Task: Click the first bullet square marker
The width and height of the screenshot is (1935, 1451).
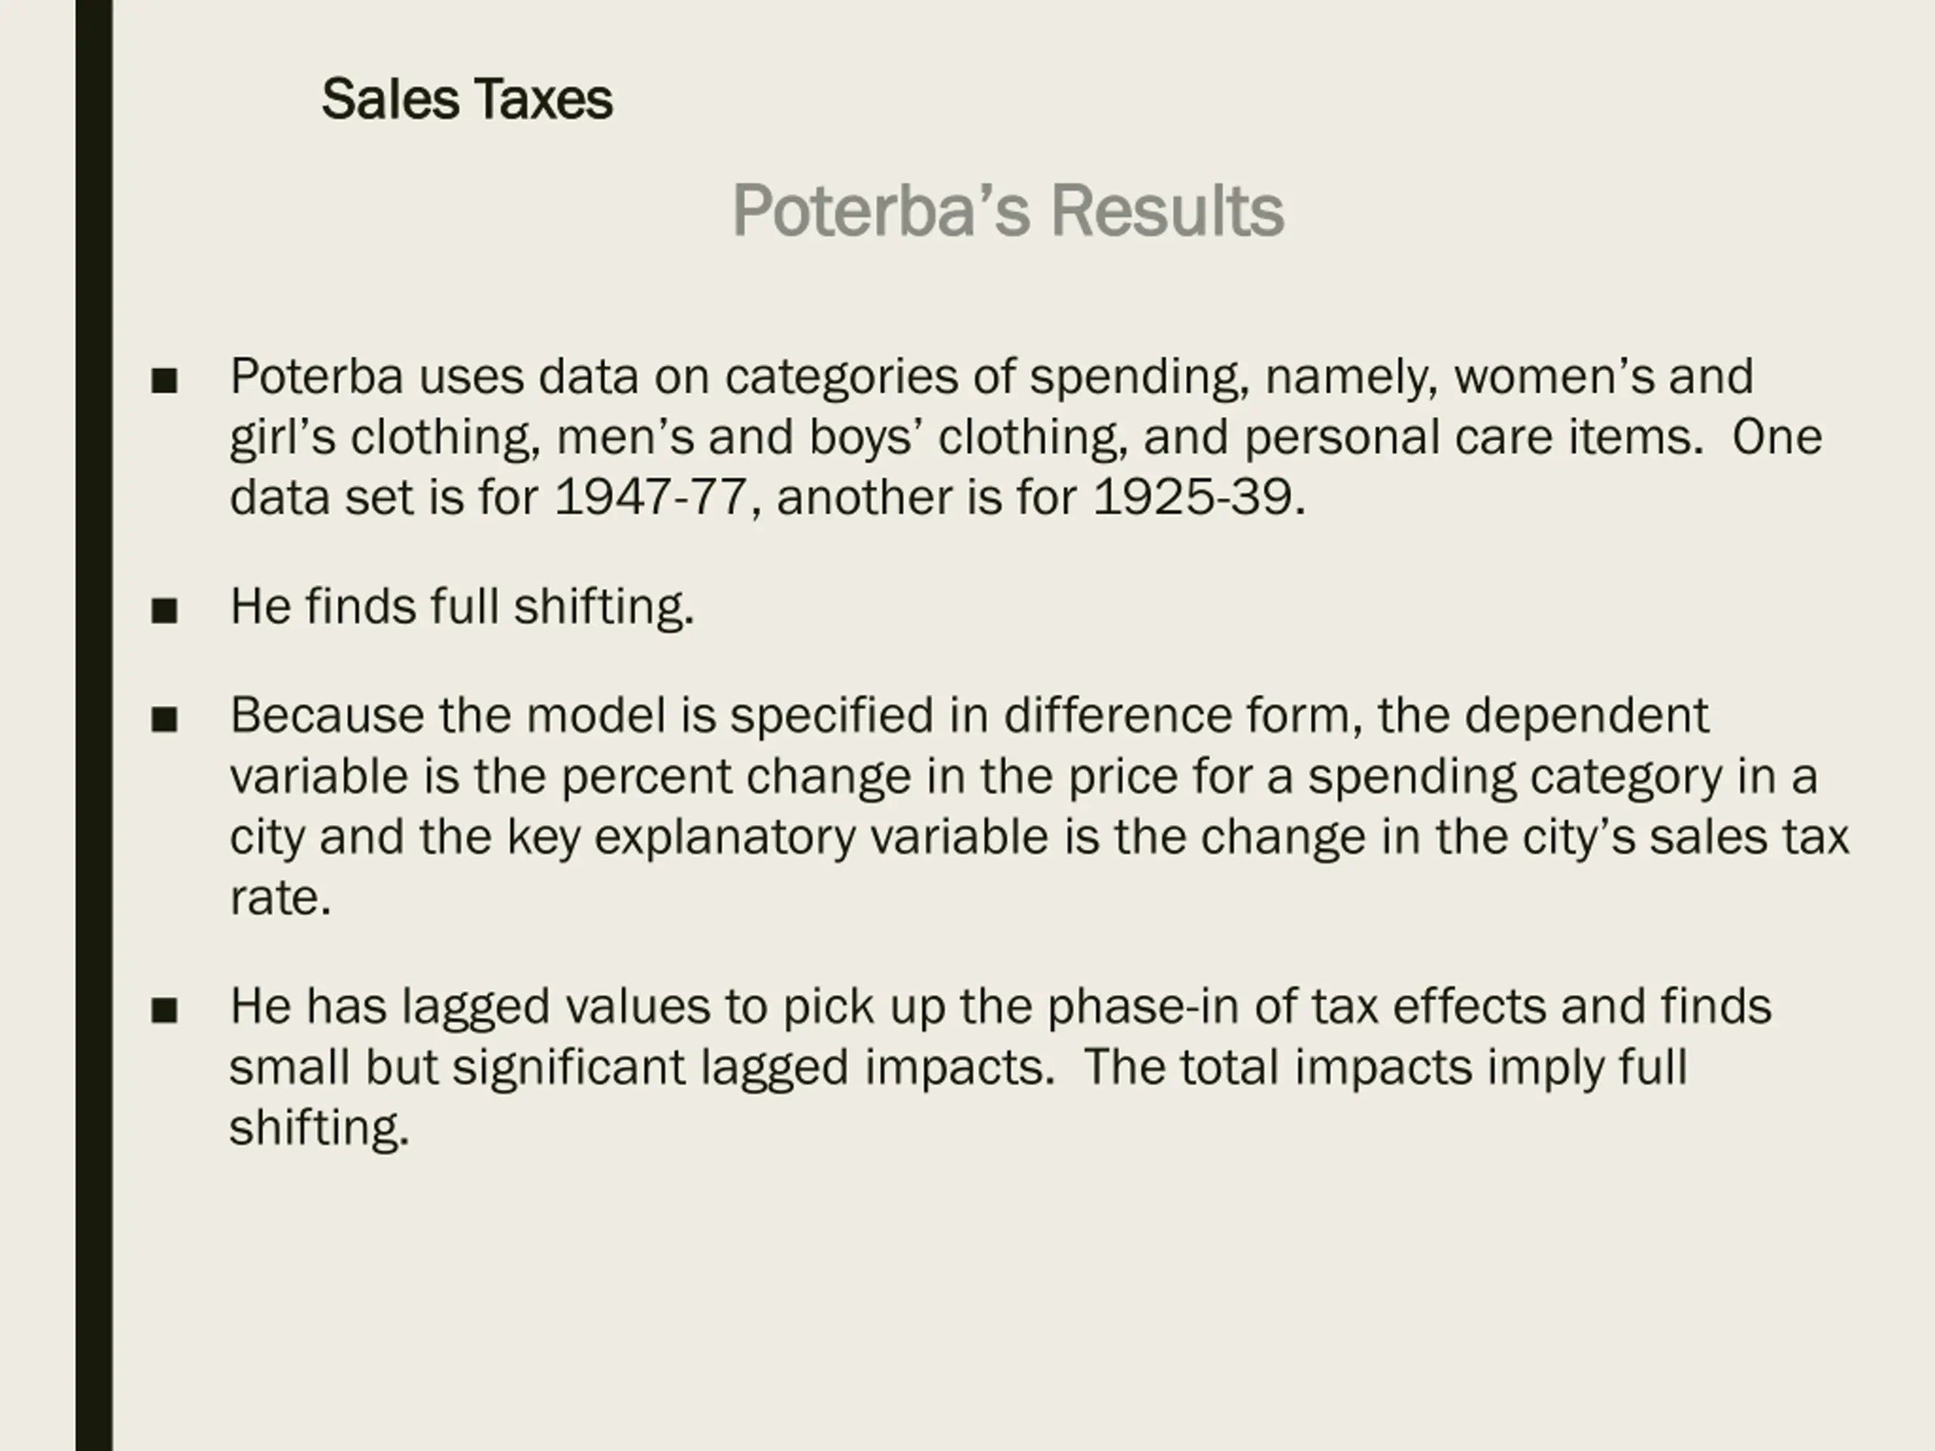Action: pos(165,382)
